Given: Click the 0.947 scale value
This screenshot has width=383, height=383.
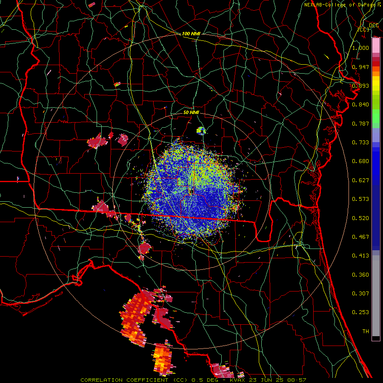Looking at the screenshot, I should [x=360, y=67].
